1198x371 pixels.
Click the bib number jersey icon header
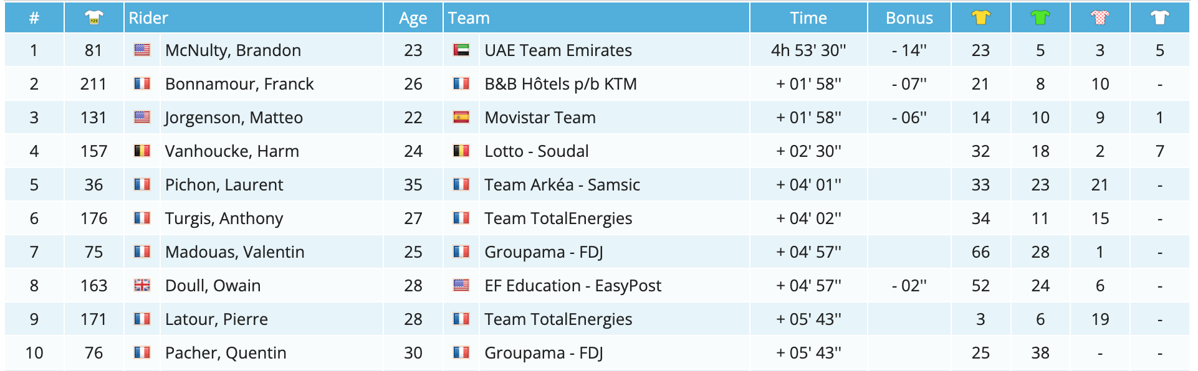tap(94, 17)
